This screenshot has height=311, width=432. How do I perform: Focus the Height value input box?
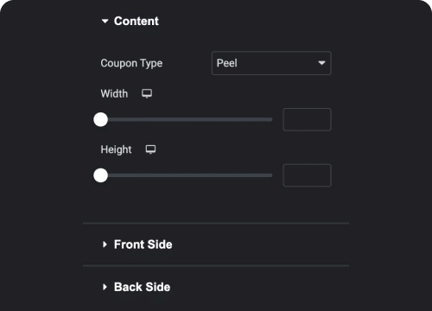point(307,175)
